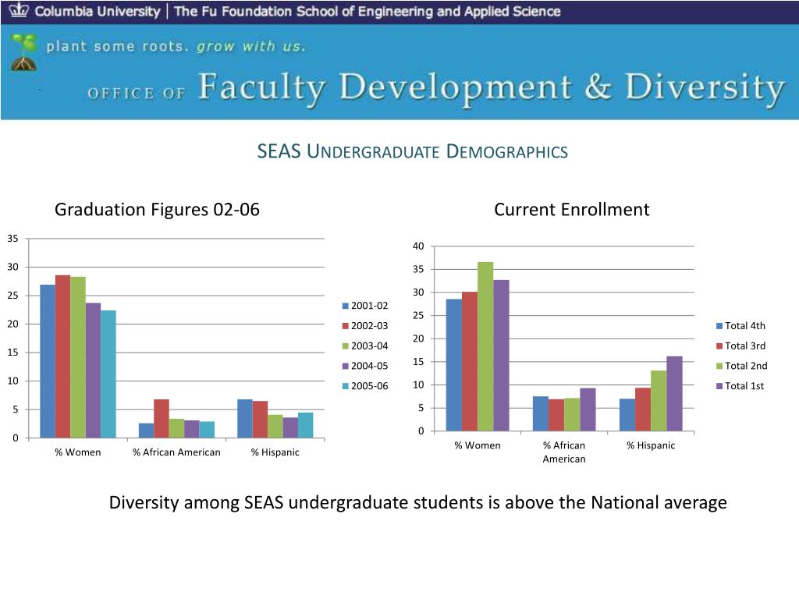Click the green Total 2nd legend swatch
The height and width of the screenshot is (599, 799).
[719, 367]
